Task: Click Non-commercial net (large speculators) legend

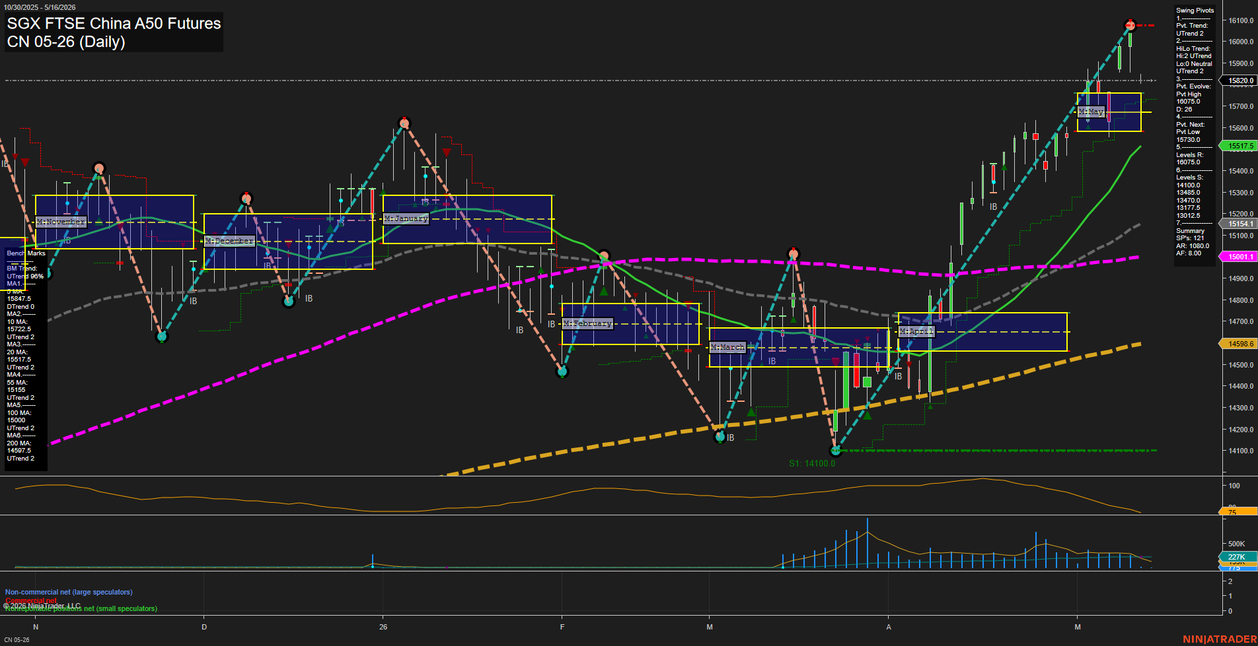Action: (69, 592)
